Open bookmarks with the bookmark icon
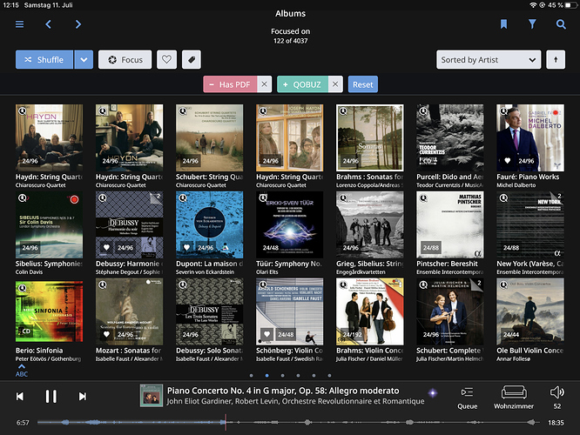The image size is (580, 435). (x=503, y=24)
